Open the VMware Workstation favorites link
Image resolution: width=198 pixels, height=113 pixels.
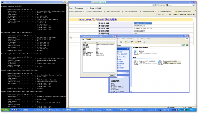click(166, 11)
